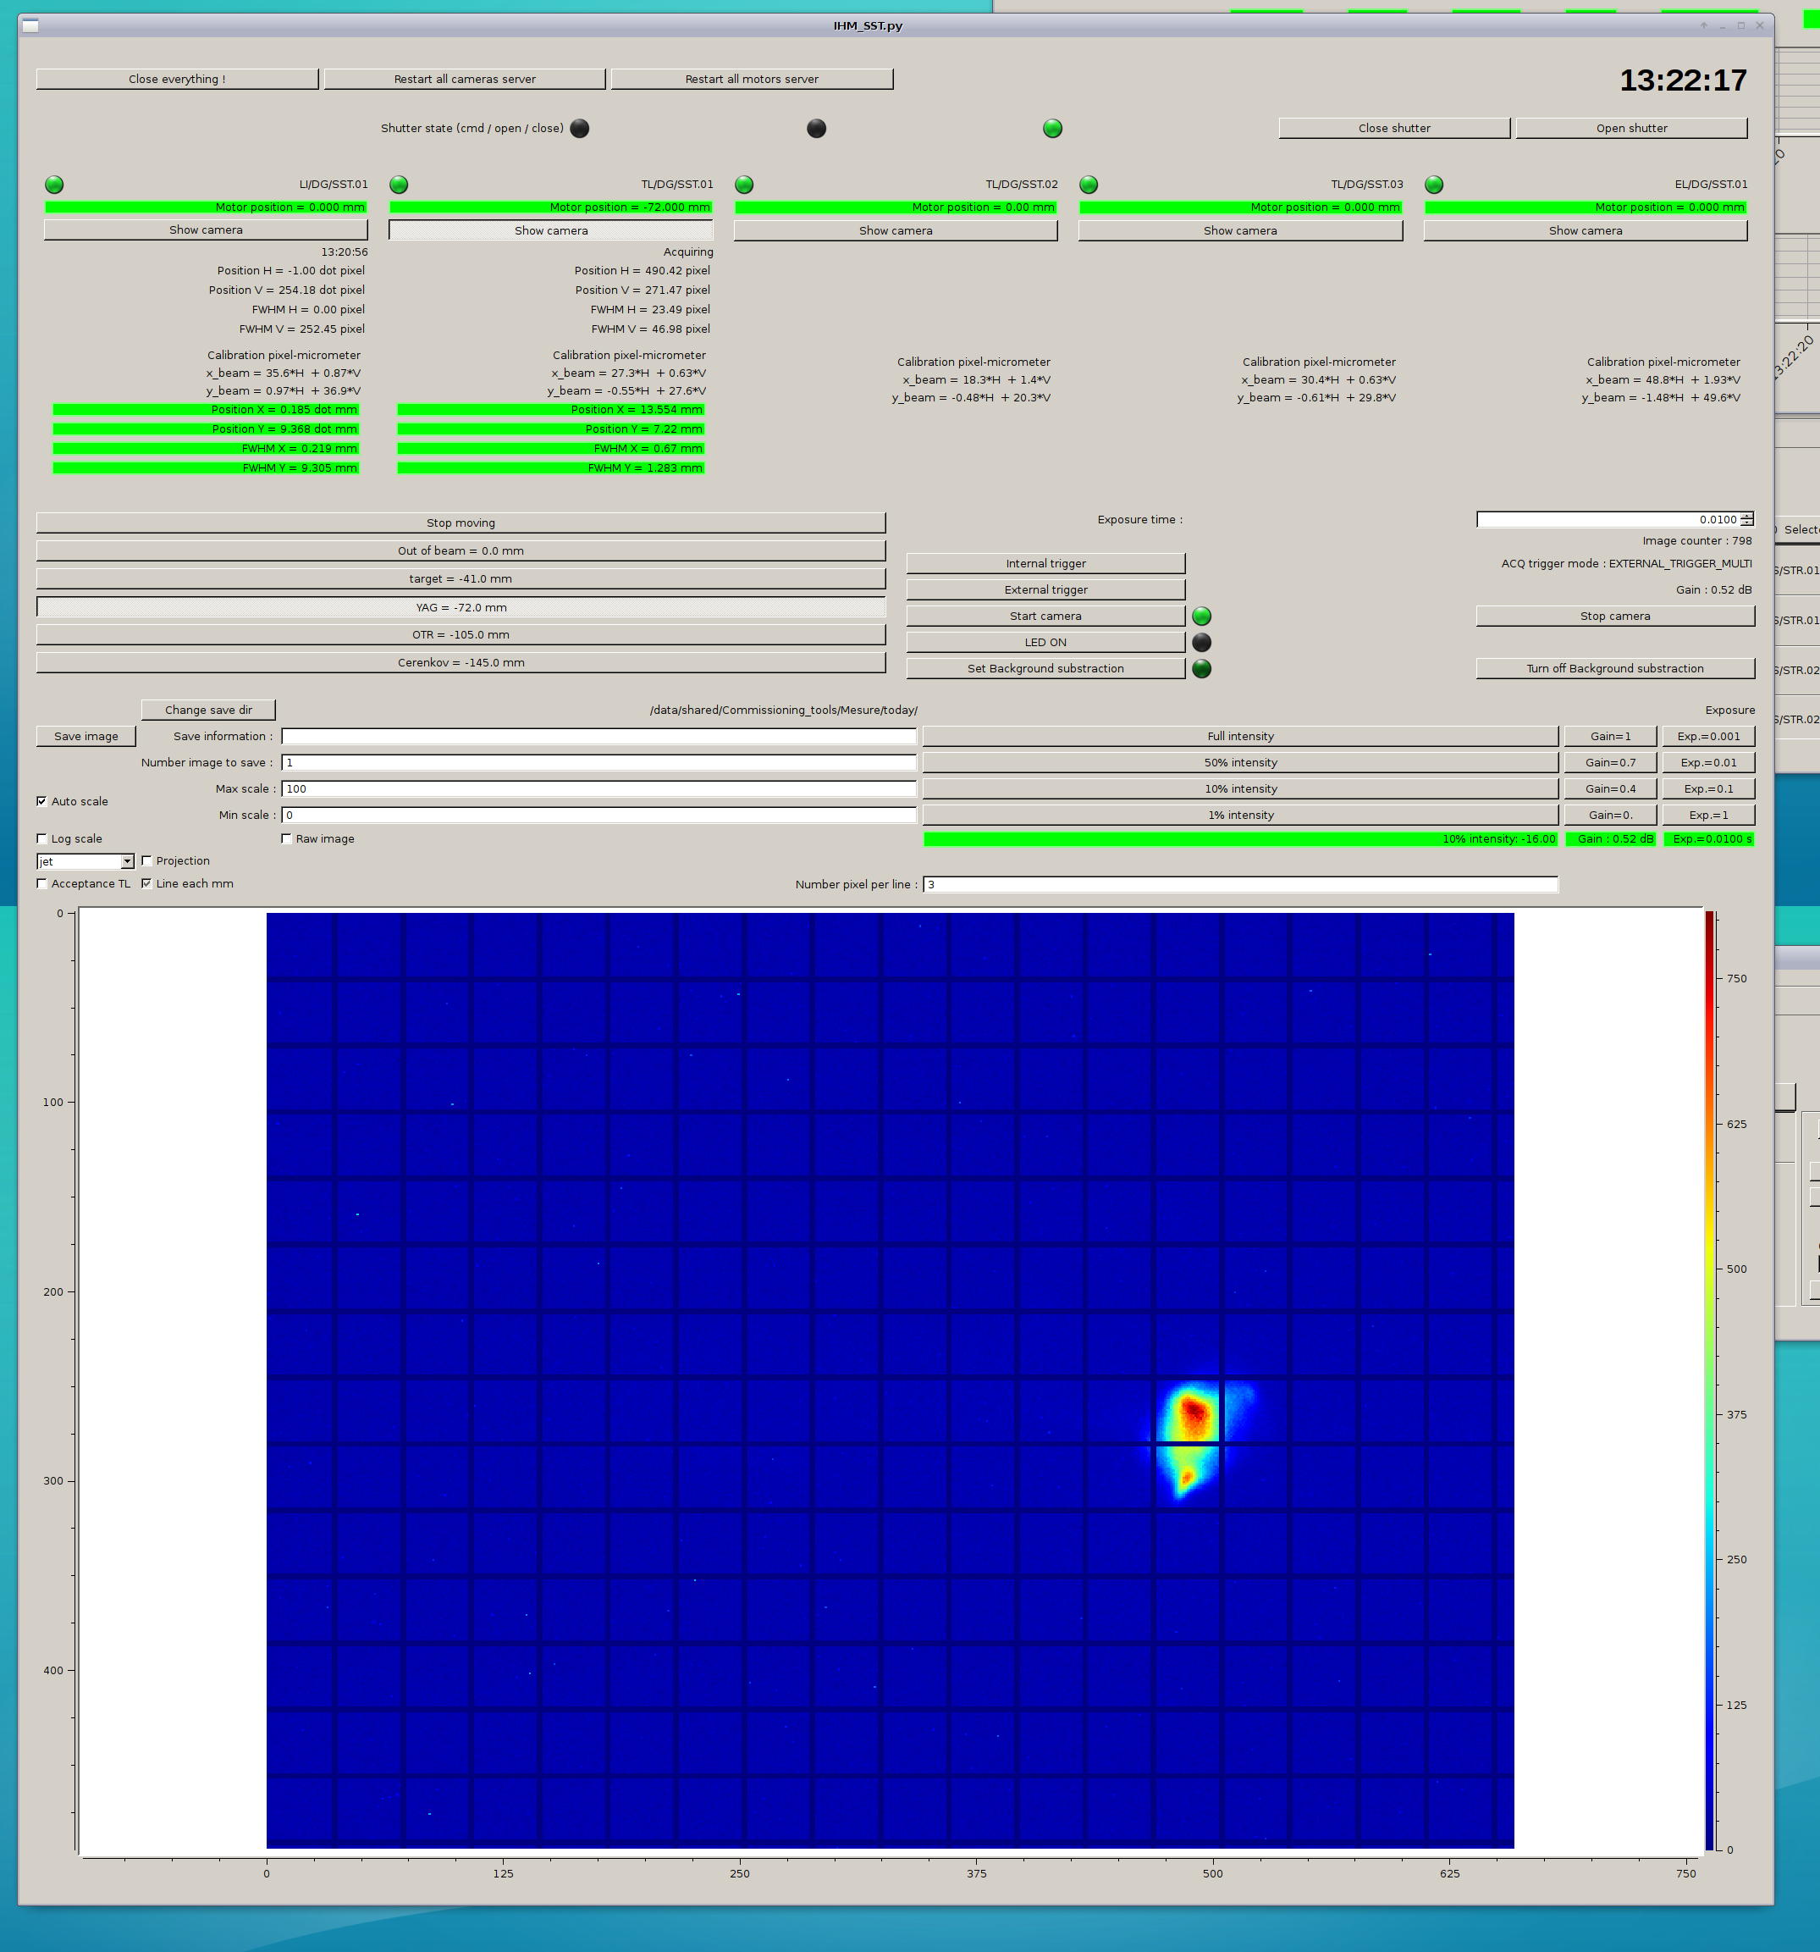Click the jet colorbar scale

pyautogui.click(x=1709, y=1380)
